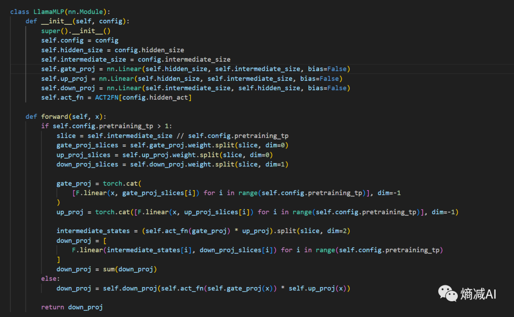
Task: Click the 'return down_proj' line
Action: [x=72, y=307]
